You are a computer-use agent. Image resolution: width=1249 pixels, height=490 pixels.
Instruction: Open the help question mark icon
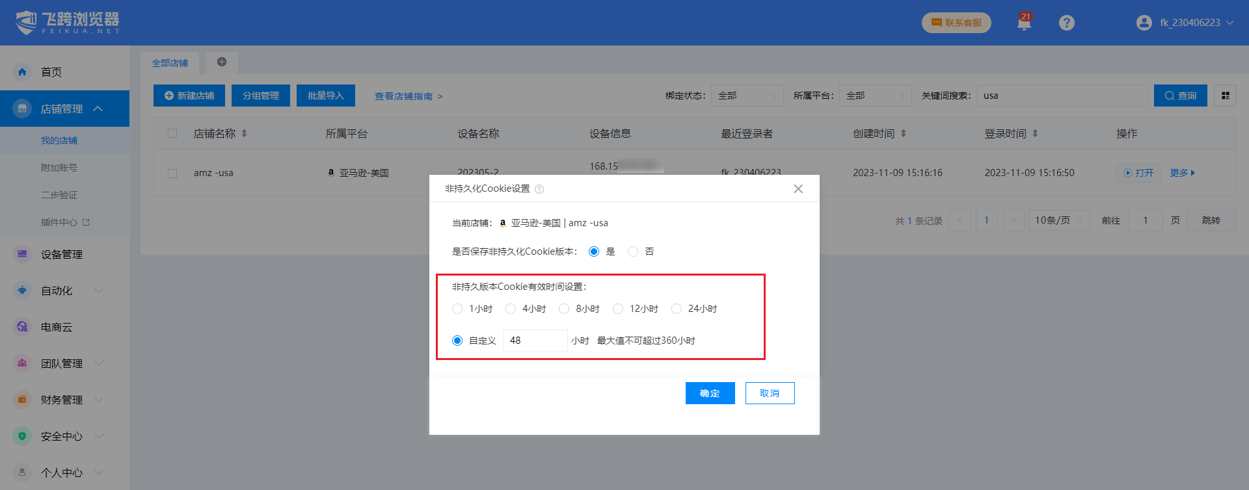(1066, 23)
